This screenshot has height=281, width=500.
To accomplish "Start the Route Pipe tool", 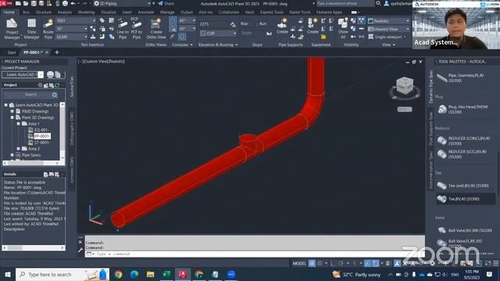I will (48, 29).
